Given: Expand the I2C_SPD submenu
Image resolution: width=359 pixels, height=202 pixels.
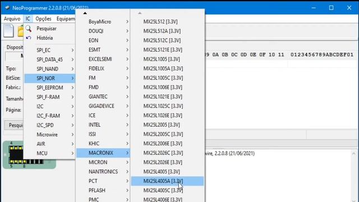Looking at the screenshot, I should pos(50,125).
